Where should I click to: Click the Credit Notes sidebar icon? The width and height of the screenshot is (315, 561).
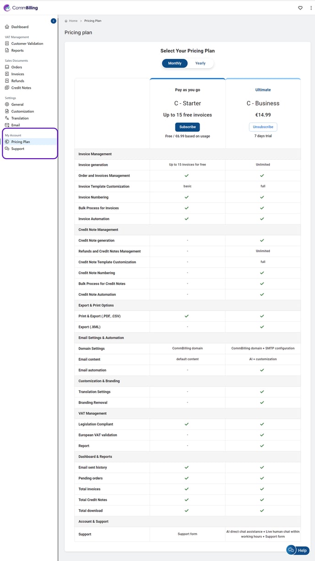point(7,88)
